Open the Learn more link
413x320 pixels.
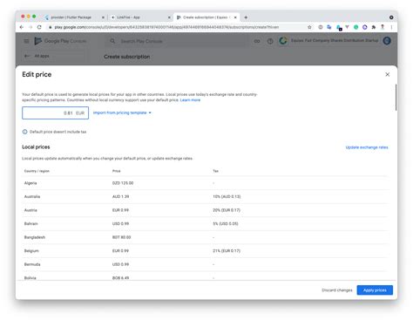click(x=190, y=100)
